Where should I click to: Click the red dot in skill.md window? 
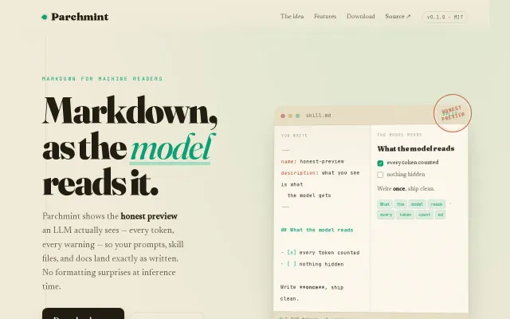pos(283,116)
